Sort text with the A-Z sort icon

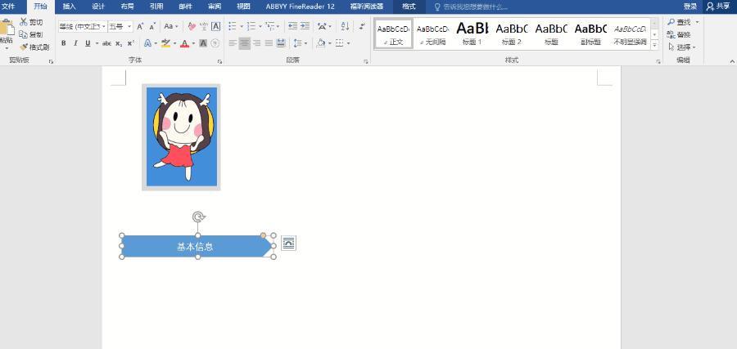[x=345, y=27]
